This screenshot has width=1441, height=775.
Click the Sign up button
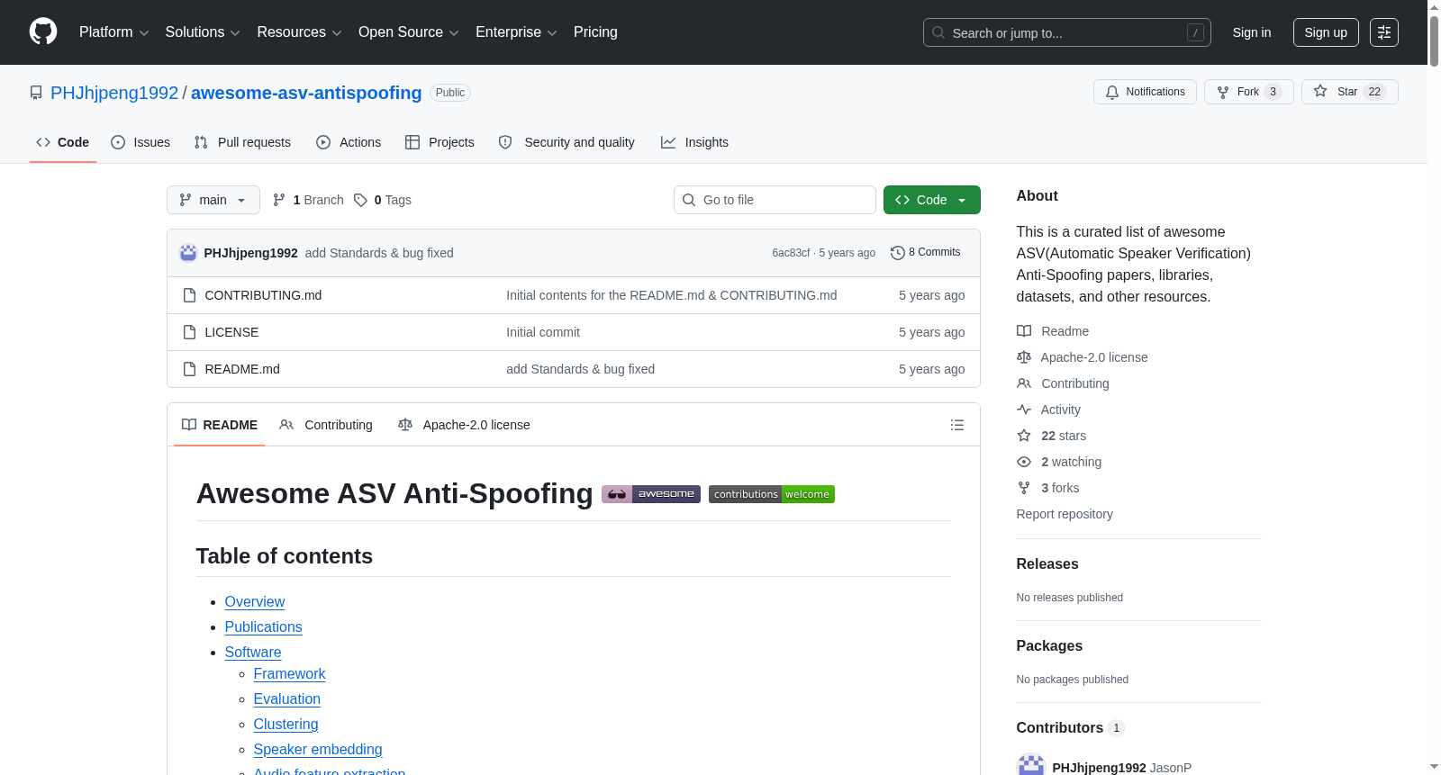[x=1326, y=32]
